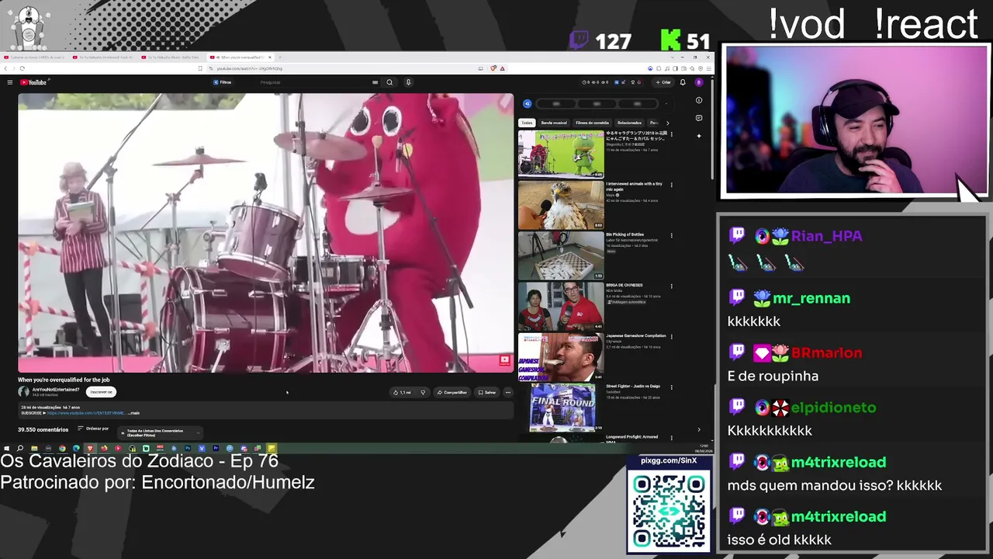Expand the description with '...mais'
993x559 pixels.
133,413
